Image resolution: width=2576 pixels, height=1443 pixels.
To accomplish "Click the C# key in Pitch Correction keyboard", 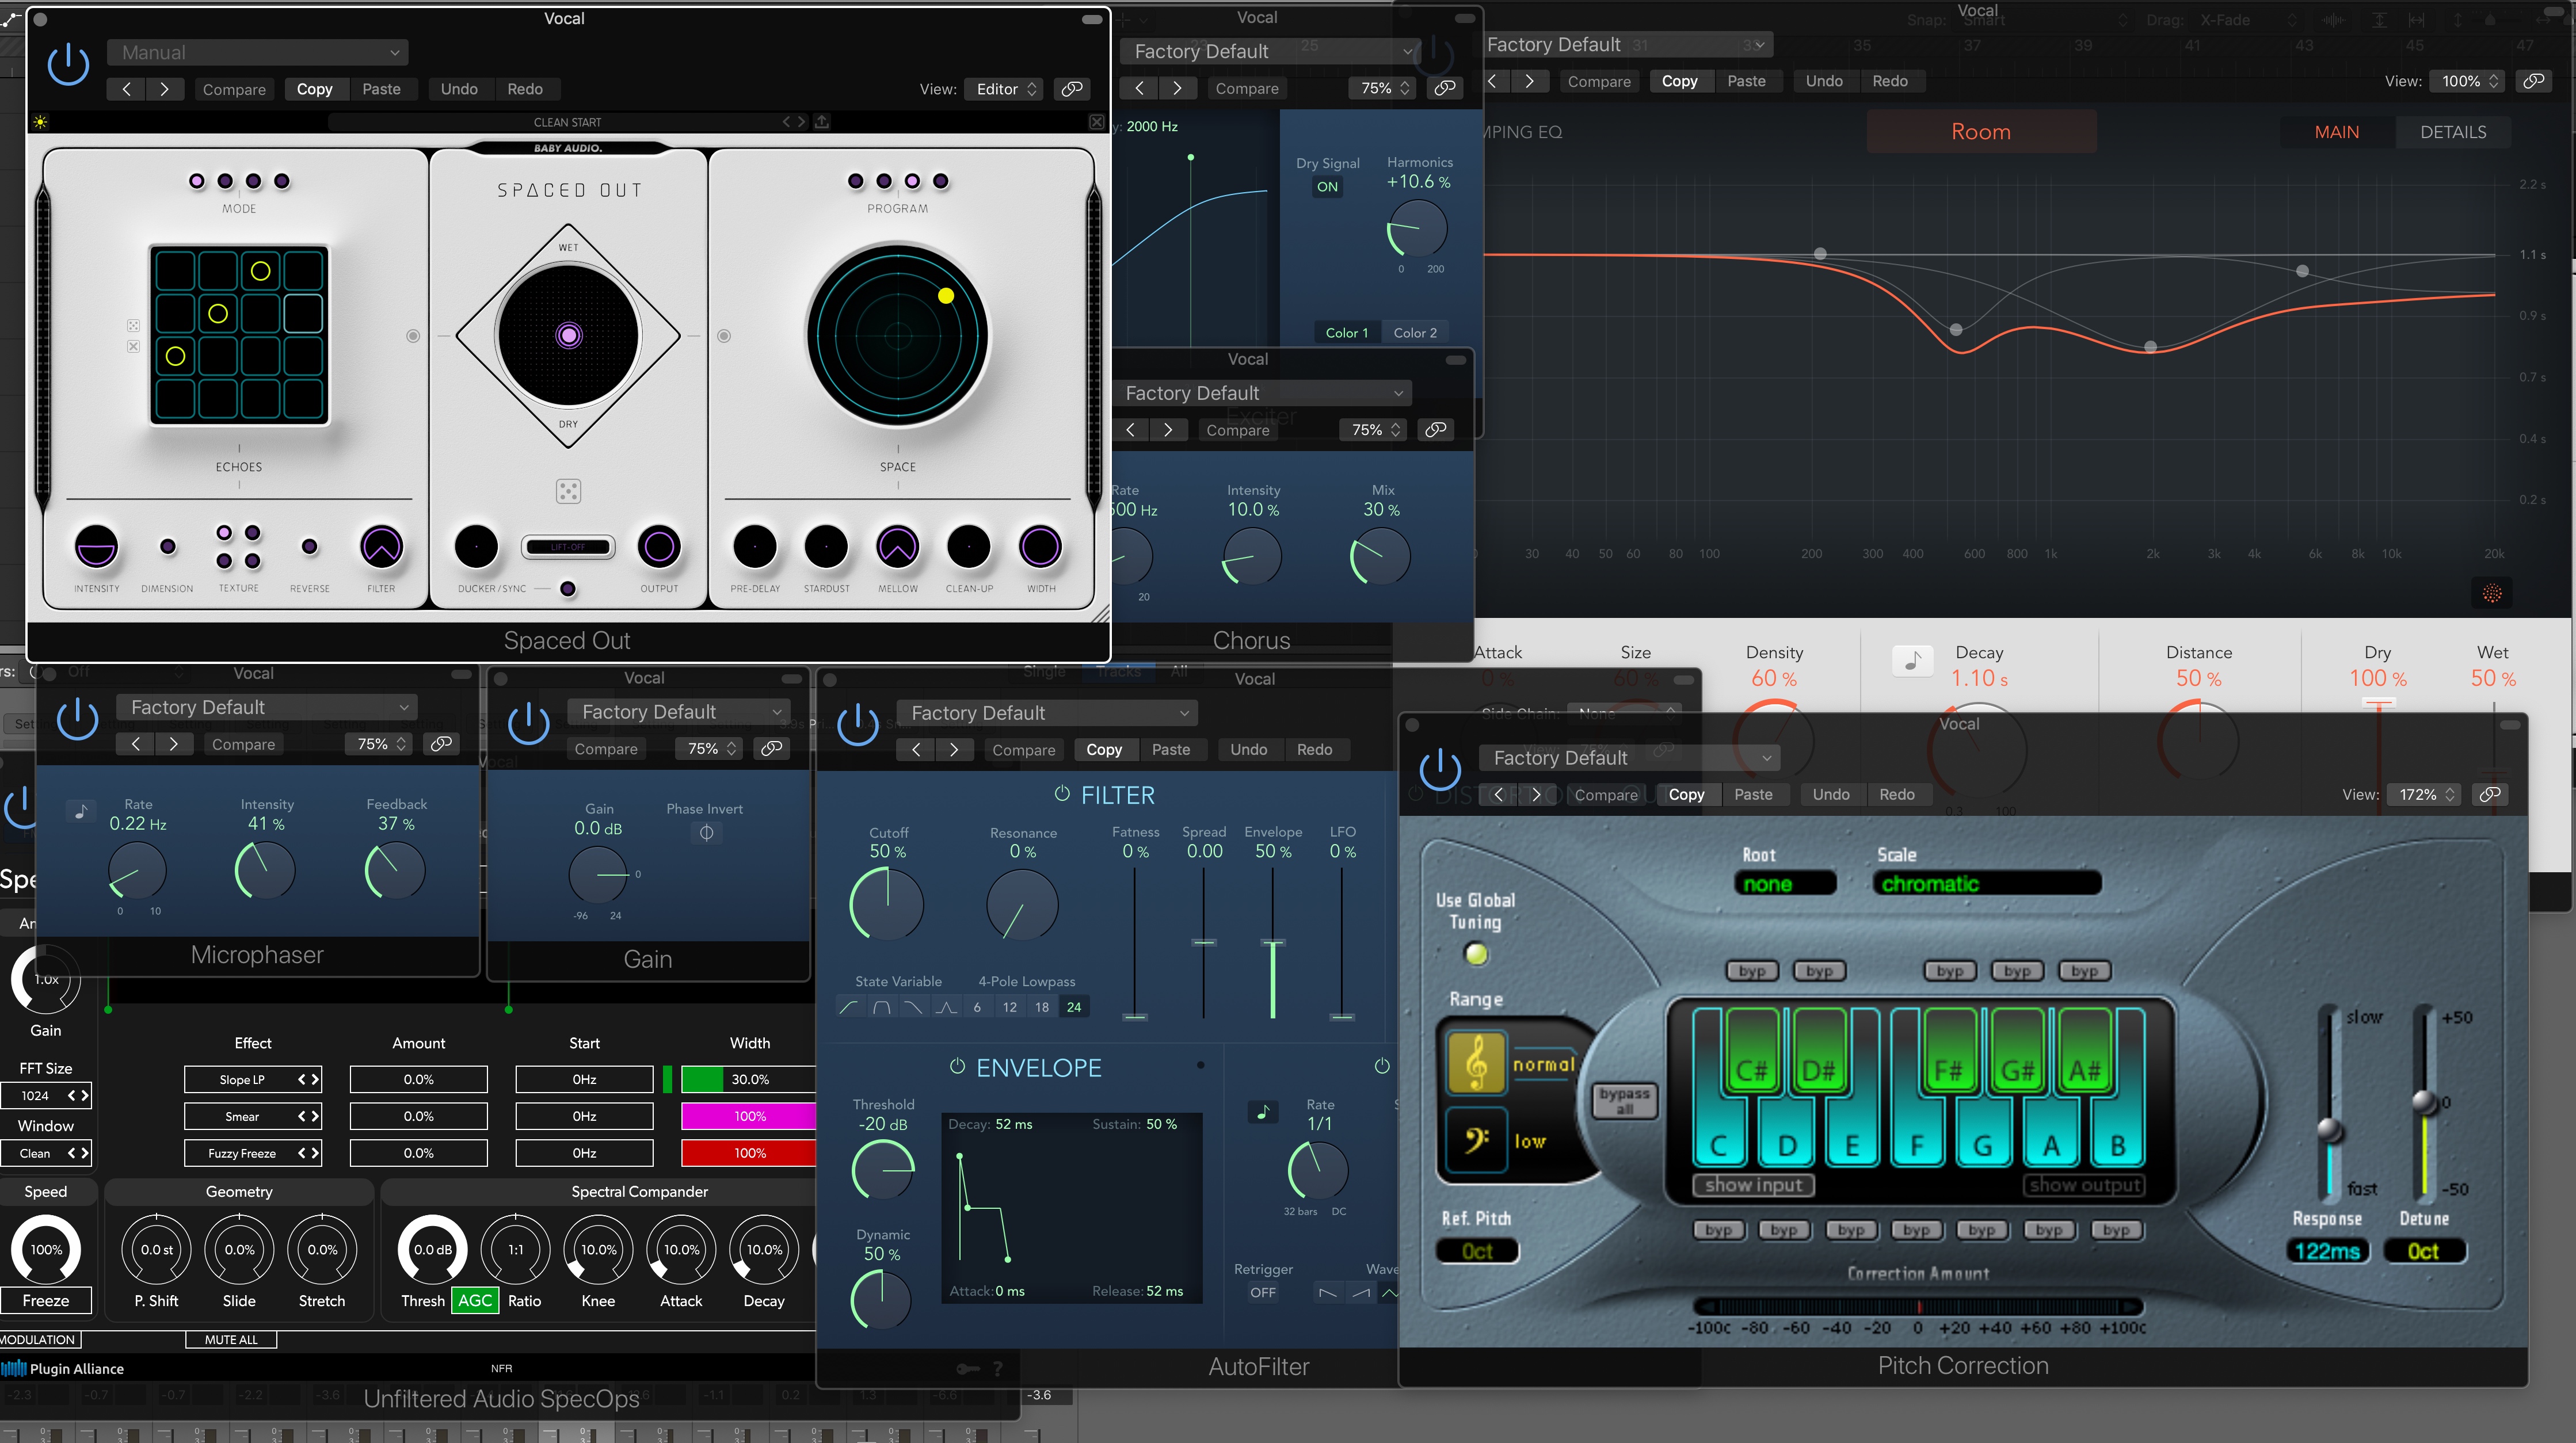I will click(1751, 1049).
